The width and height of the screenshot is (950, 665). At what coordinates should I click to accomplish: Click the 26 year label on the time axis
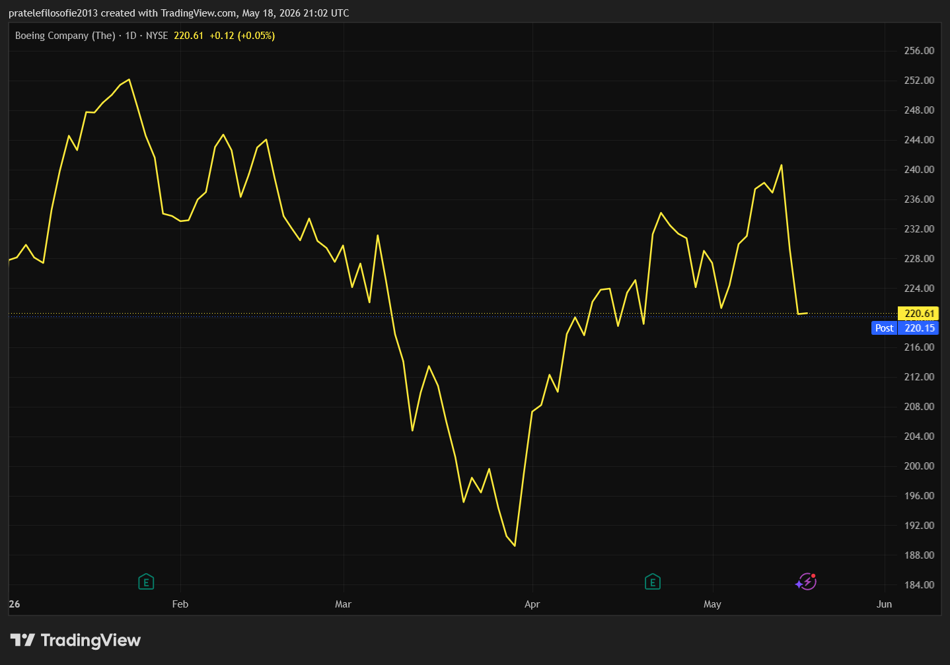[x=15, y=604]
